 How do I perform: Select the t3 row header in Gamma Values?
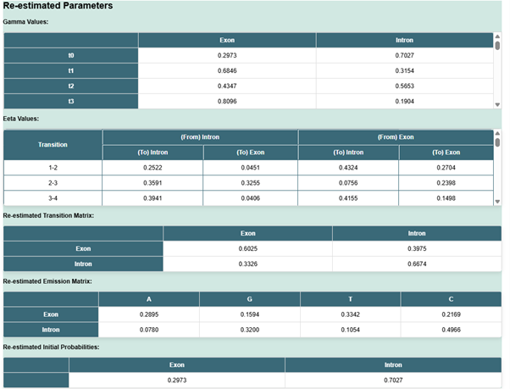[x=70, y=102]
